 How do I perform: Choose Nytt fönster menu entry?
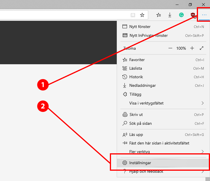click(x=140, y=27)
